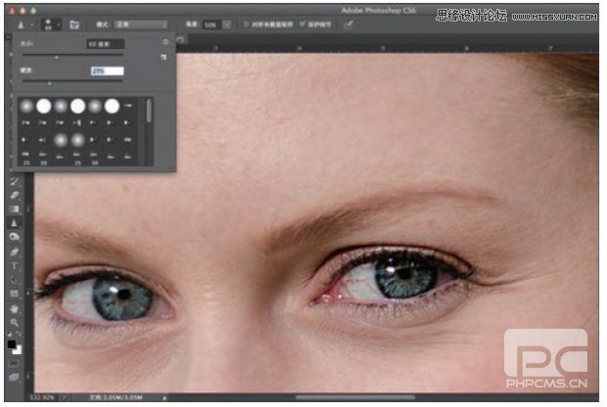607x407 pixels.
Task: Click the brush Hardness slider track
Action: [72, 81]
